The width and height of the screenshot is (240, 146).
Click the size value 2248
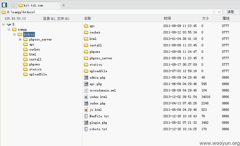(205, 103)
